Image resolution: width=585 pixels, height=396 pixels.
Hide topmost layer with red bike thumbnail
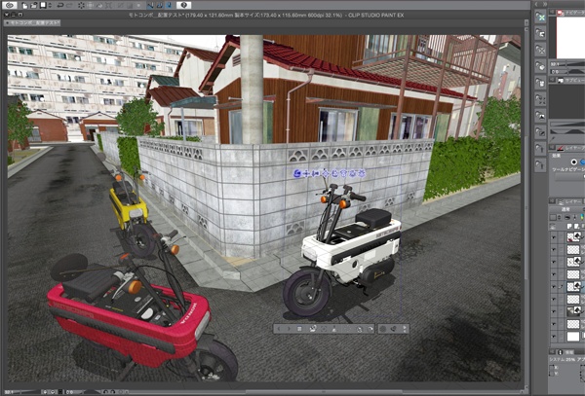click(553, 237)
